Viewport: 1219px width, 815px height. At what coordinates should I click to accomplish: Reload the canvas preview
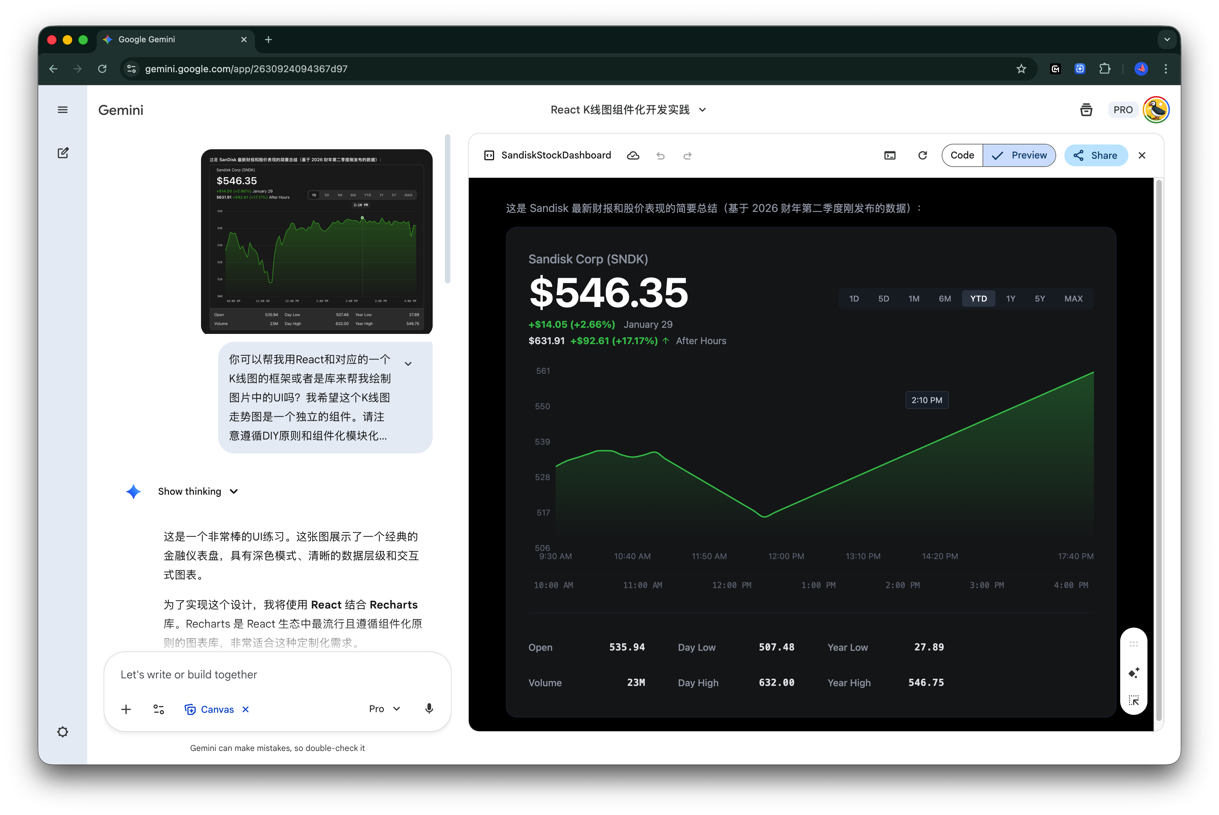[x=922, y=155]
